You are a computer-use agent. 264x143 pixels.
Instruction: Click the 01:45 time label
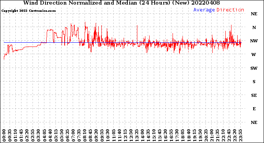21,135
